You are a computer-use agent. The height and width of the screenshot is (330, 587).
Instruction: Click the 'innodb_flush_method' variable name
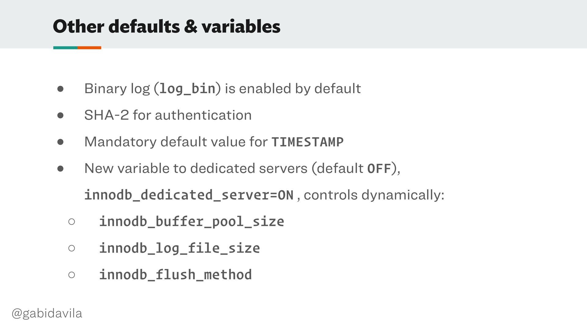[175, 275]
